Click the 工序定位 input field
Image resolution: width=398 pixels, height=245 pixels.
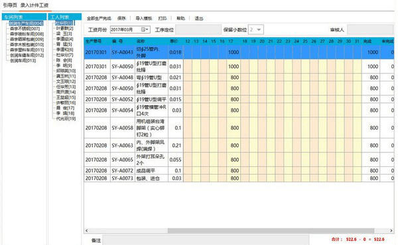[x=198, y=30]
